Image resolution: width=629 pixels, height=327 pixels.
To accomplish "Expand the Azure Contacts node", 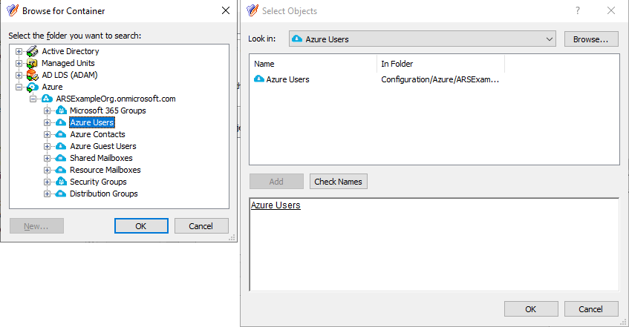I will [47, 135].
